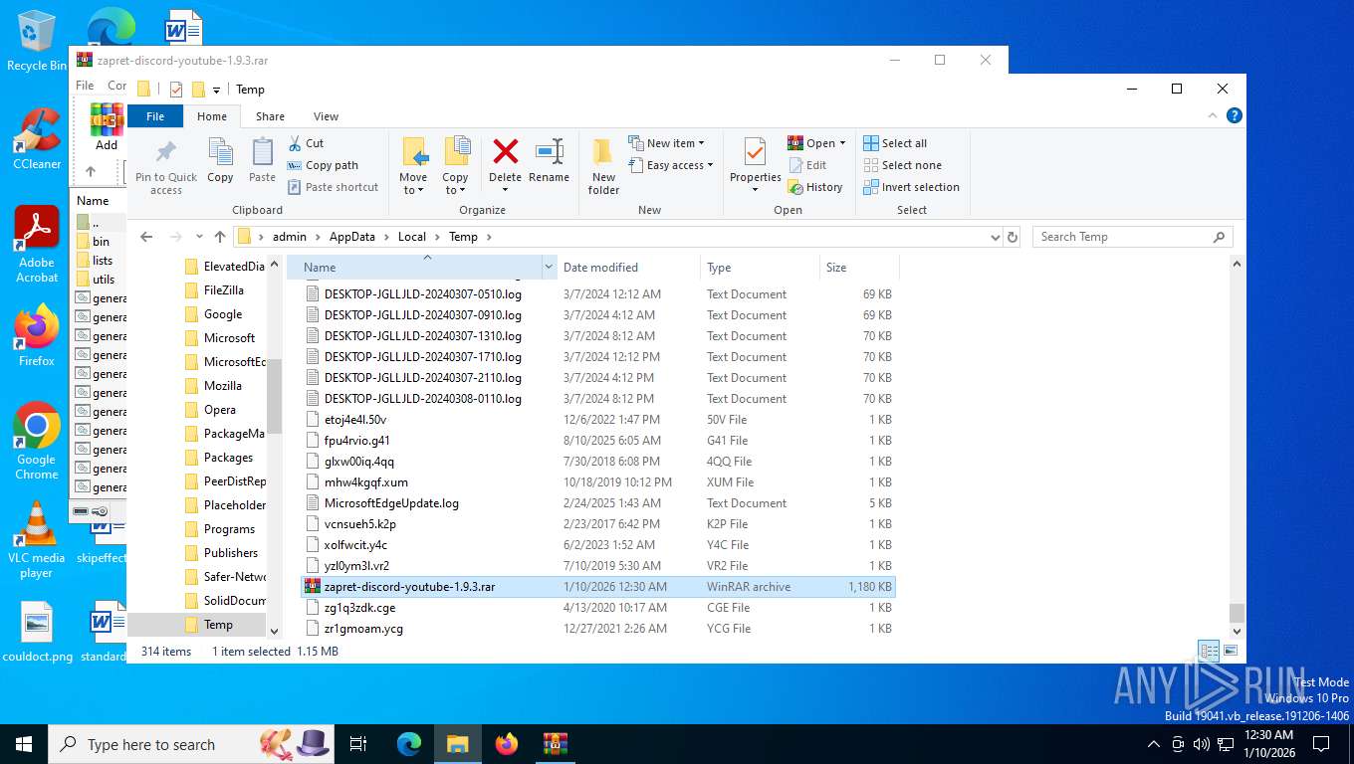This screenshot has height=764, width=1354.
Task: Switch to the View ribbon tab
Action: [326, 116]
